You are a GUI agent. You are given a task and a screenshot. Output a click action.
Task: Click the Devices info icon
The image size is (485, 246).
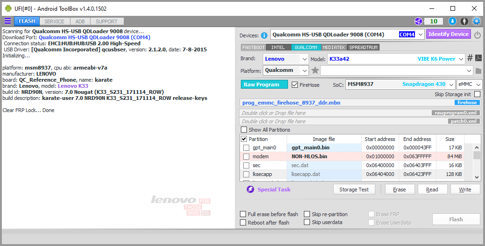click(x=264, y=35)
